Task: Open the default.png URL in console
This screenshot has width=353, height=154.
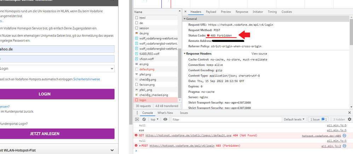Action: tap(188, 135)
